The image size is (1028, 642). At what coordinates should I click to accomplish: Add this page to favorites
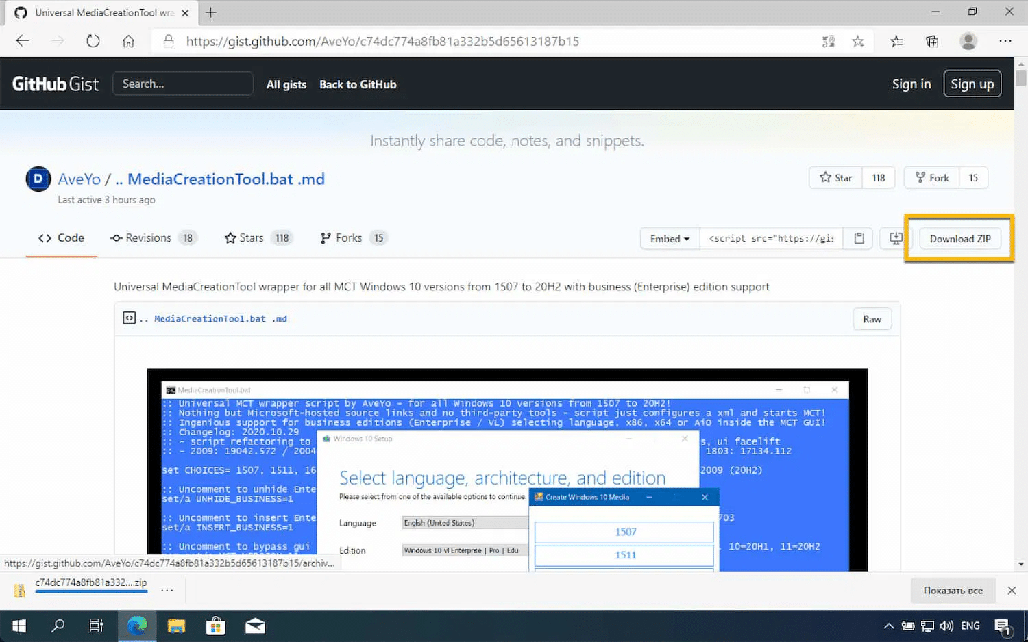click(x=857, y=42)
